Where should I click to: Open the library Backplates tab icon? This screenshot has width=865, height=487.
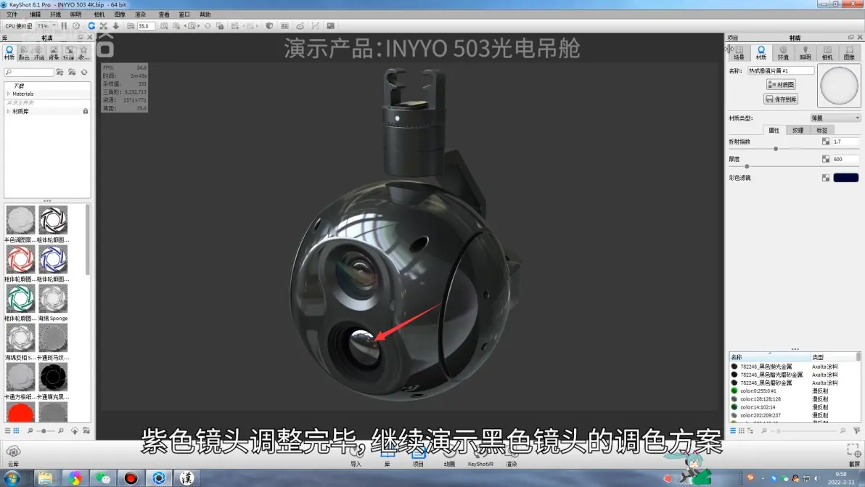[x=54, y=53]
